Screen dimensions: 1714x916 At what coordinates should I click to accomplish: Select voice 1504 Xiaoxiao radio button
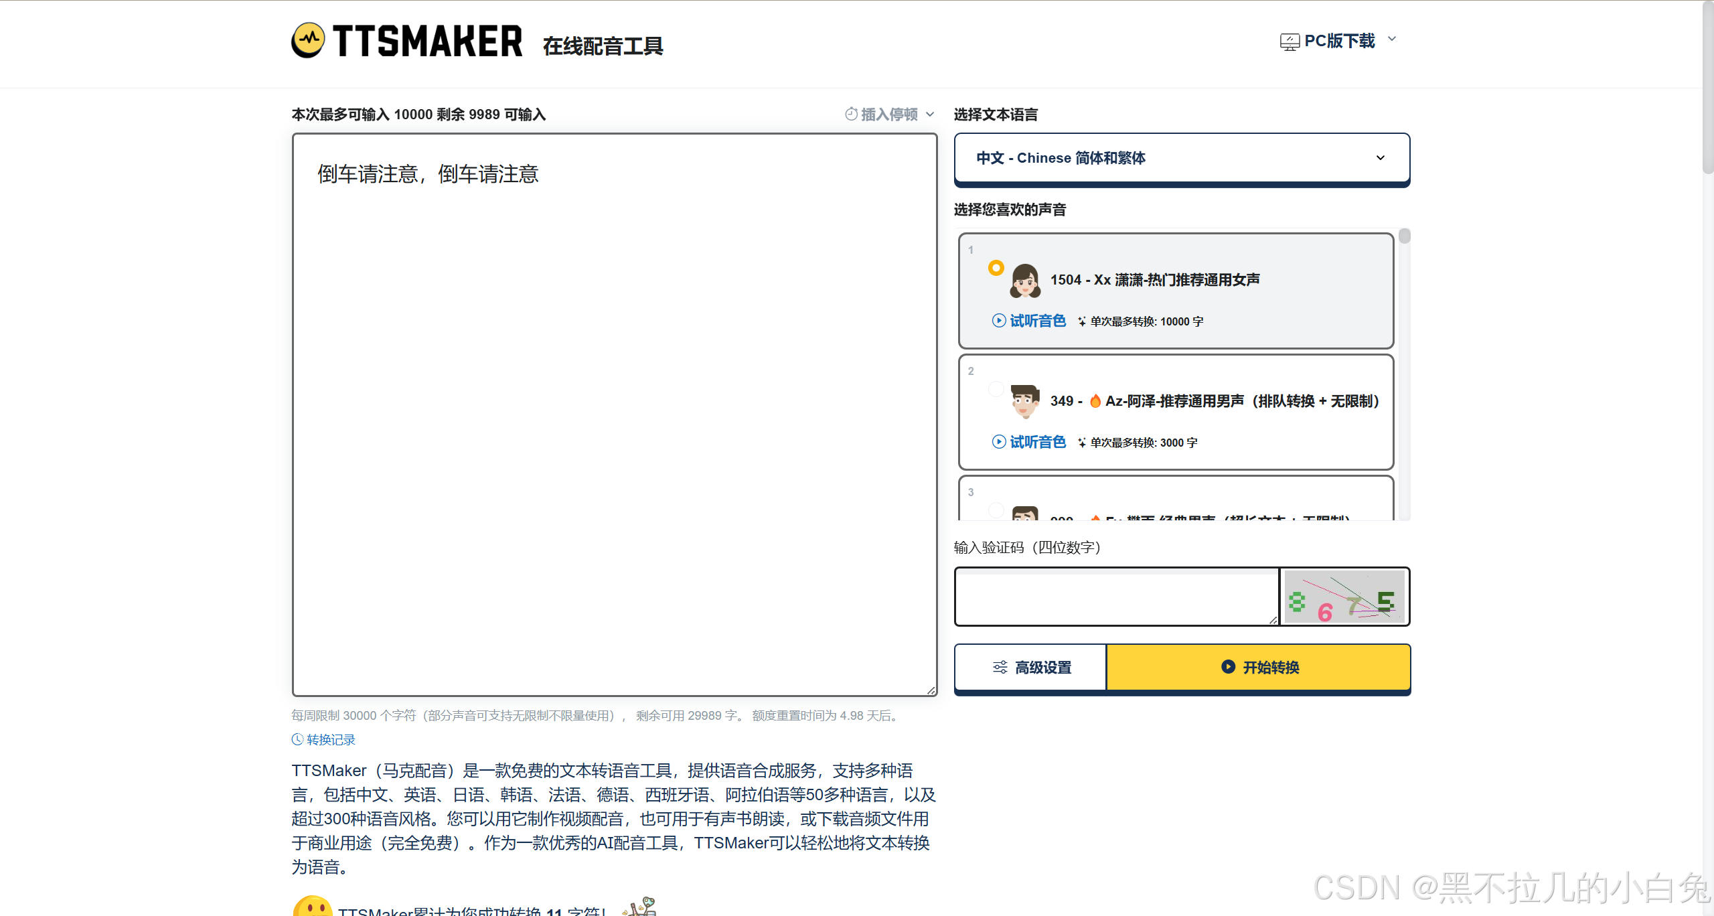[996, 268]
